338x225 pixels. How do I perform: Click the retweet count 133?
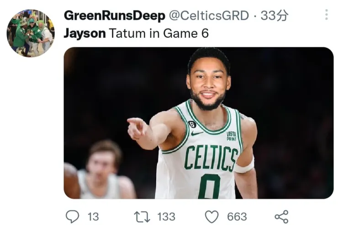pyautogui.click(x=166, y=217)
